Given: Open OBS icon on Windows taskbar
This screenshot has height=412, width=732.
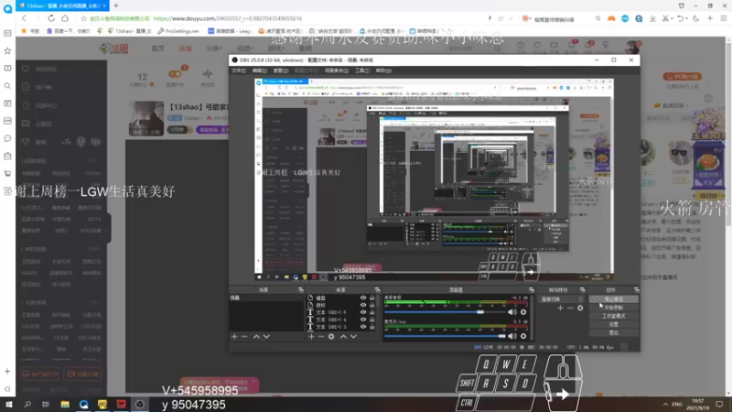Looking at the screenshot, I should click(140, 404).
